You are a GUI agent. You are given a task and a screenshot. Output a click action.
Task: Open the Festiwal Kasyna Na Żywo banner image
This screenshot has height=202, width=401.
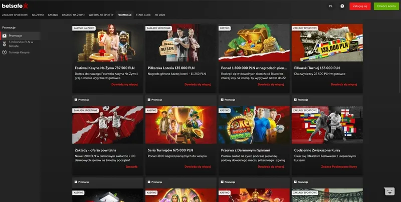108,43
